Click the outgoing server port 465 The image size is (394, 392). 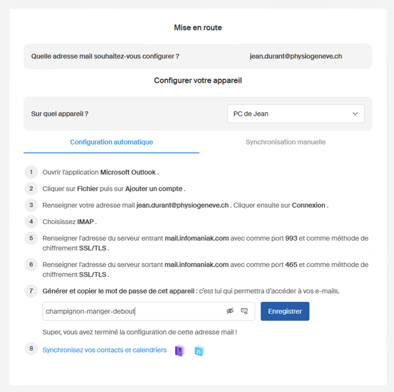coord(291,265)
